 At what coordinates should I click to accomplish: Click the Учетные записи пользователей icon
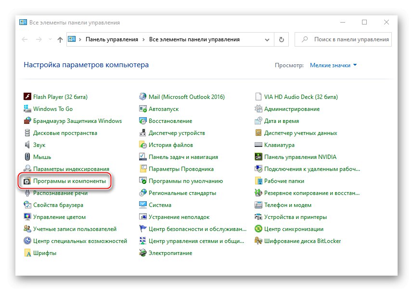point(27,229)
